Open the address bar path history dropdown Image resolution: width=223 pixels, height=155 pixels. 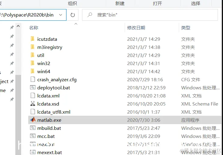tap(61, 15)
